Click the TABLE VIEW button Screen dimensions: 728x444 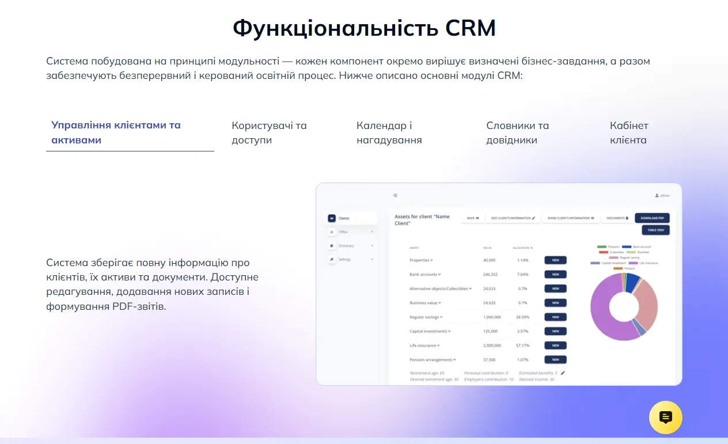655,230
